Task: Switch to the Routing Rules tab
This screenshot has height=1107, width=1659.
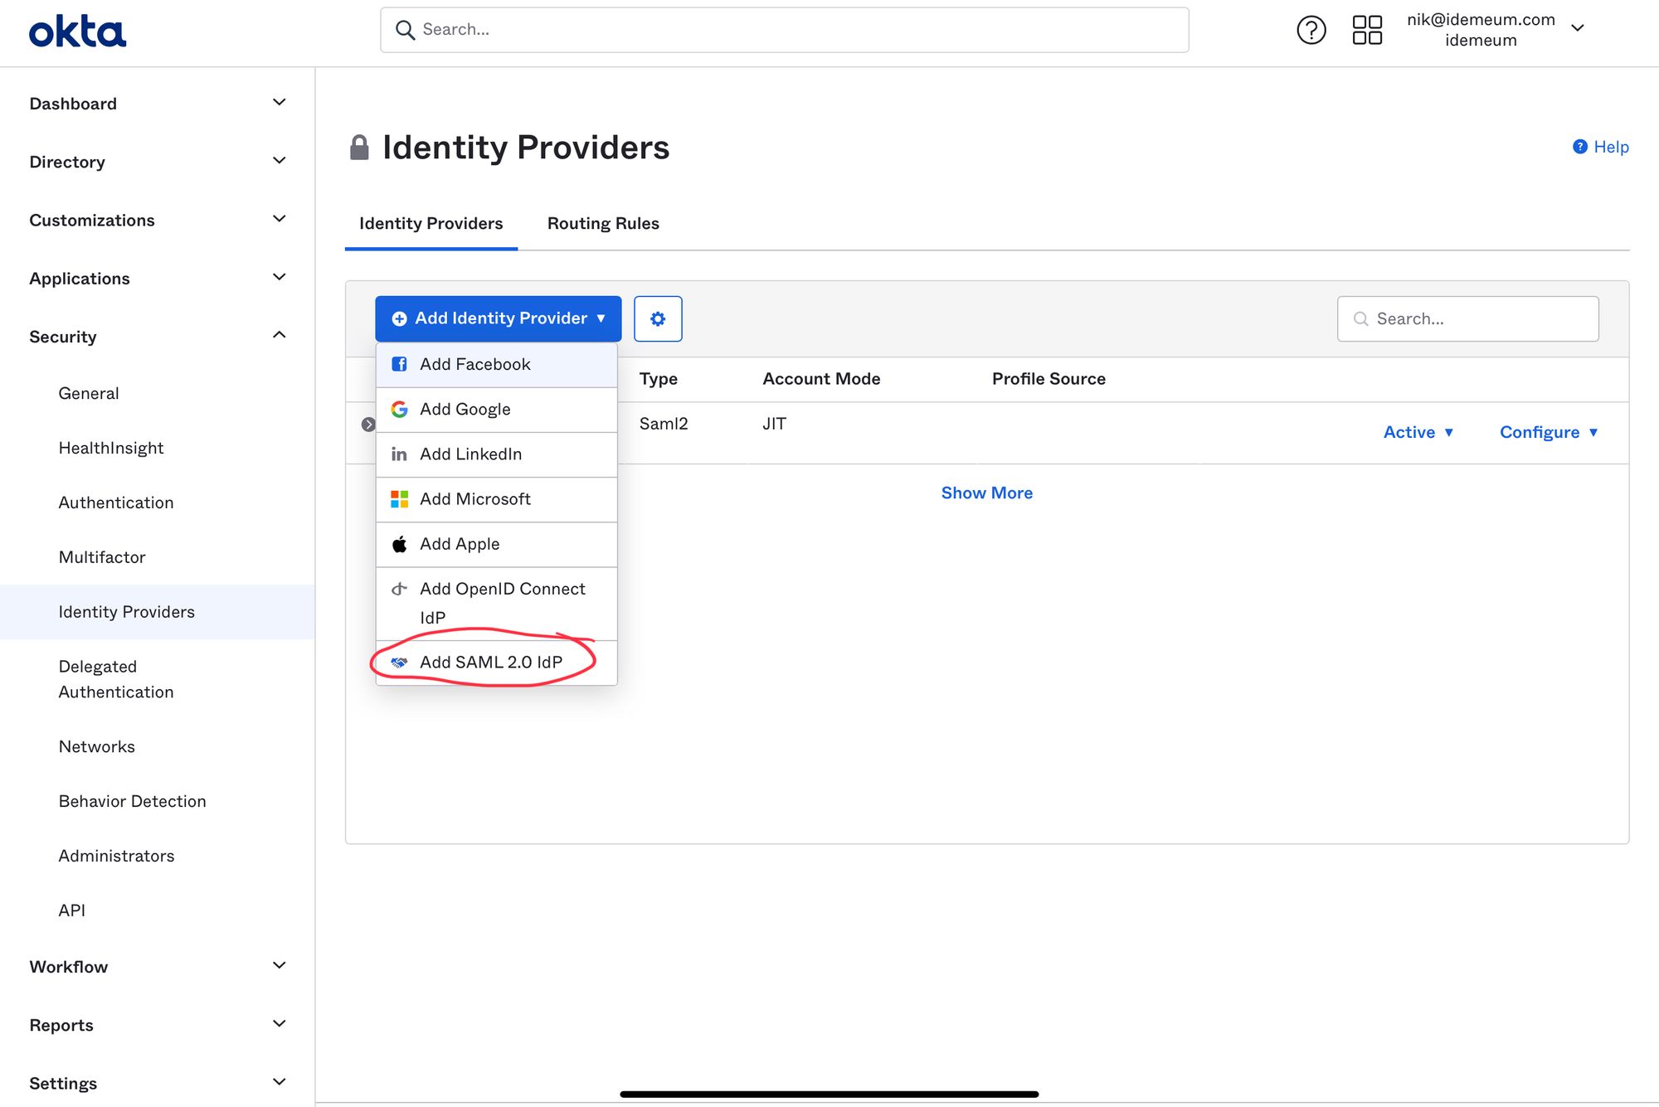Action: (x=603, y=223)
